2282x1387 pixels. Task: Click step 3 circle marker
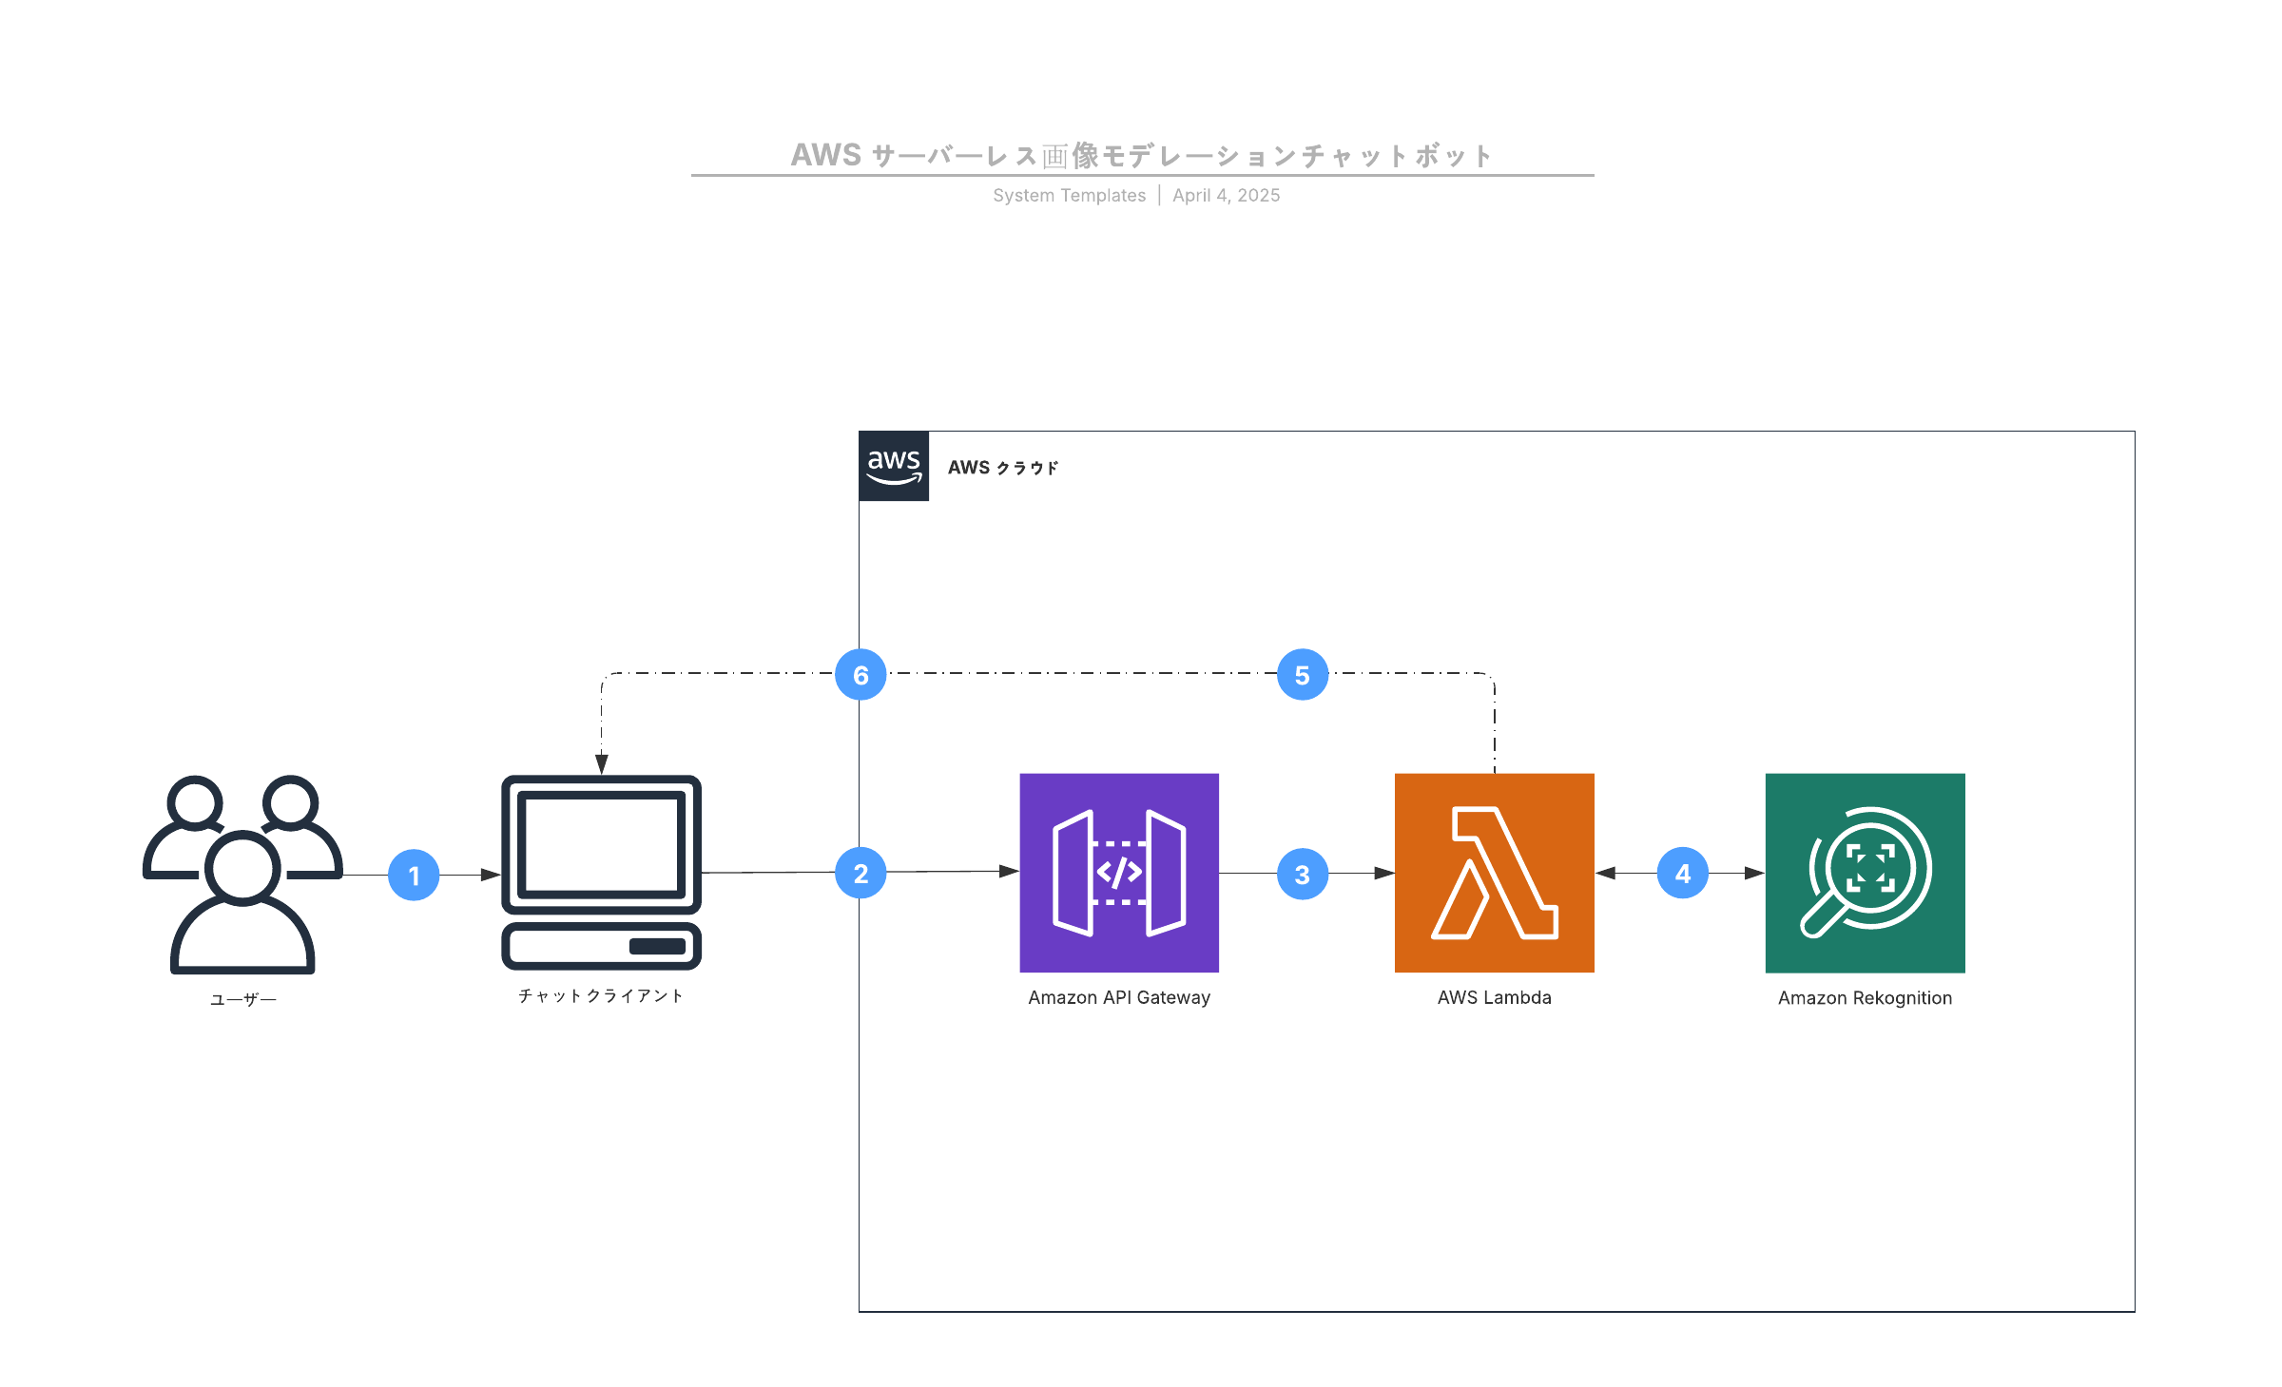coord(1303,874)
